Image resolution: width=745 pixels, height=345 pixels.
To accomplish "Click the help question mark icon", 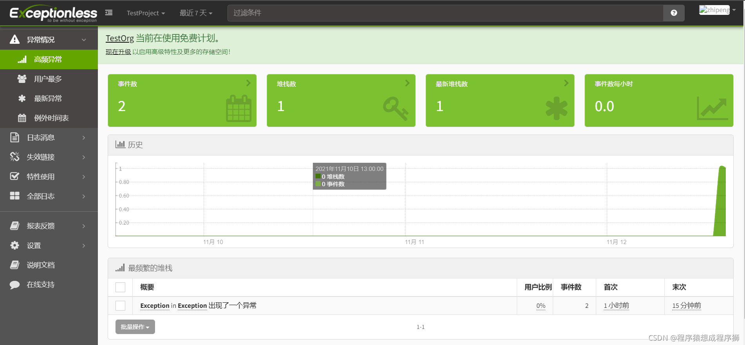I will (x=674, y=13).
